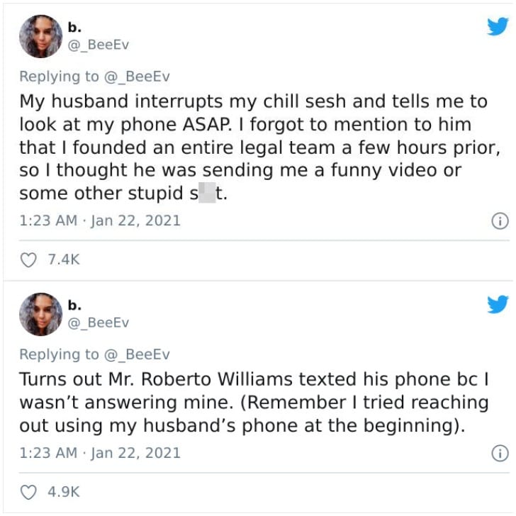Click the Twitter bird icon on the 4.9K-likes tweet
Viewport: 516px width, 516px height.
point(498,304)
